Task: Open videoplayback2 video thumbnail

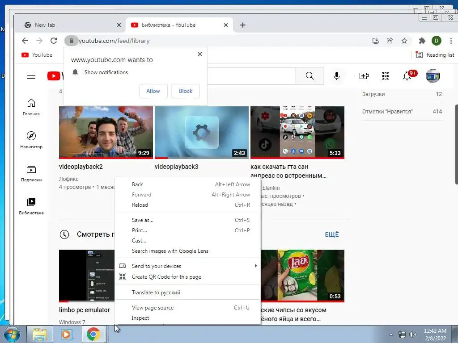Action: (x=106, y=132)
